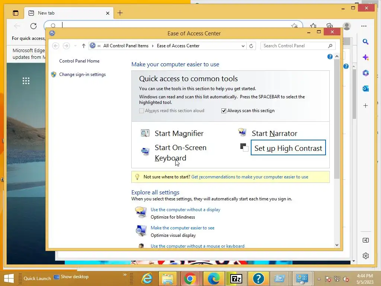The height and width of the screenshot is (286, 381).
Task: Launch Google Chrome from taskbar
Action: pos(190,279)
